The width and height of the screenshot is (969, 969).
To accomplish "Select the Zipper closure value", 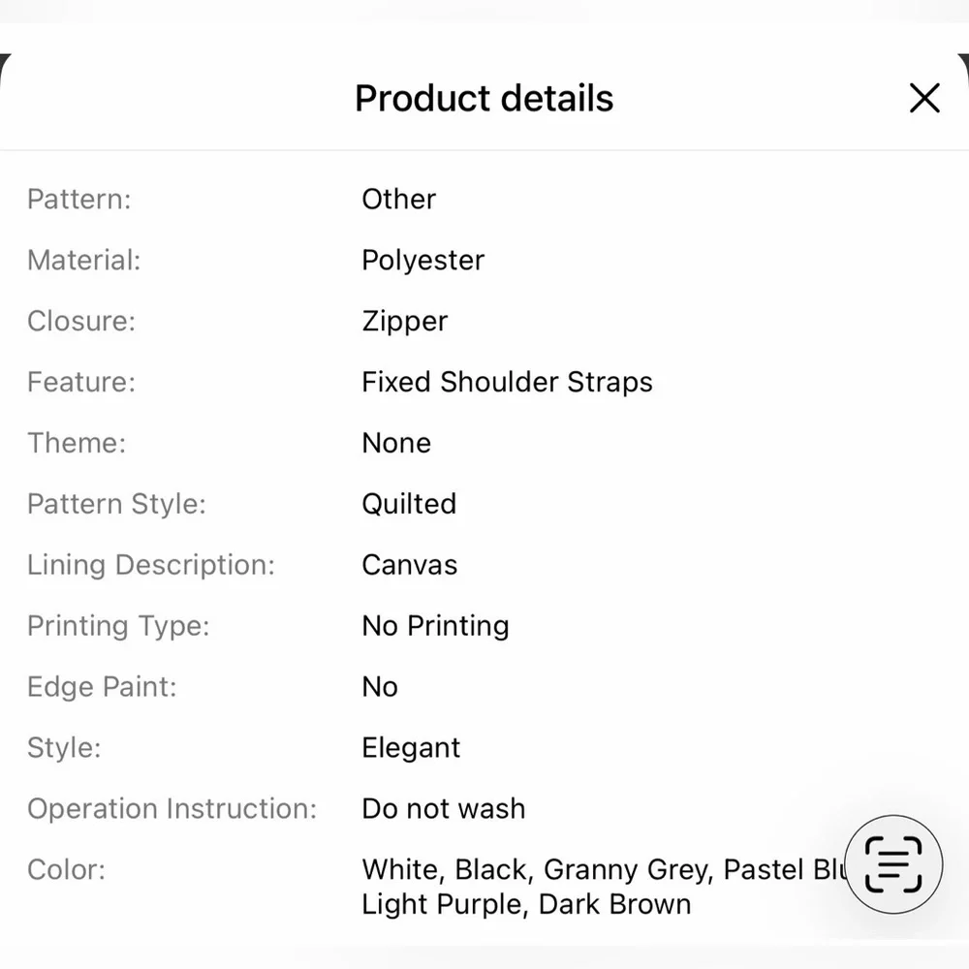I will pyautogui.click(x=404, y=321).
